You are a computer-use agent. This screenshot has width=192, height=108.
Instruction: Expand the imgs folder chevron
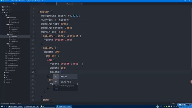3,75
